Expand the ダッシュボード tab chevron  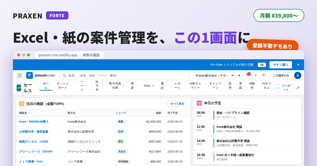[x=71, y=86]
